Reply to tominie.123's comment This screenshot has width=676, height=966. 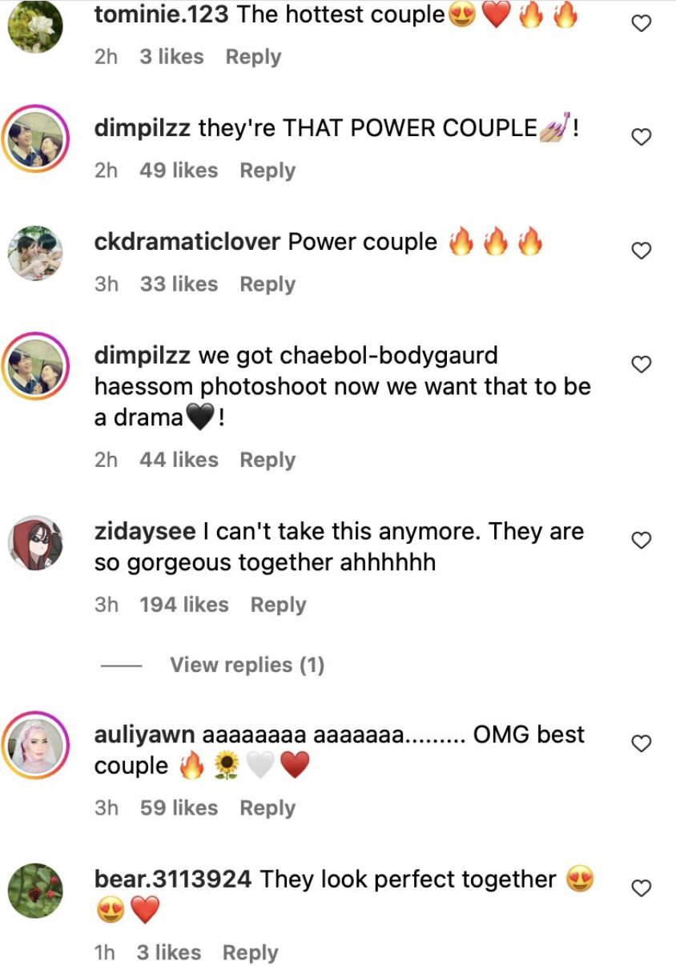coord(253,57)
